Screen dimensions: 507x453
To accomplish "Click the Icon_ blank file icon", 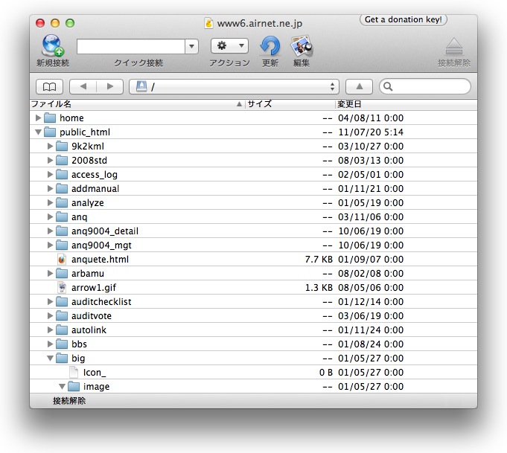I will (x=74, y=372).
